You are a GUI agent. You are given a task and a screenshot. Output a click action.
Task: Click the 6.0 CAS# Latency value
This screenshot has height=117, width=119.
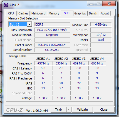click(x=43, y=68)
